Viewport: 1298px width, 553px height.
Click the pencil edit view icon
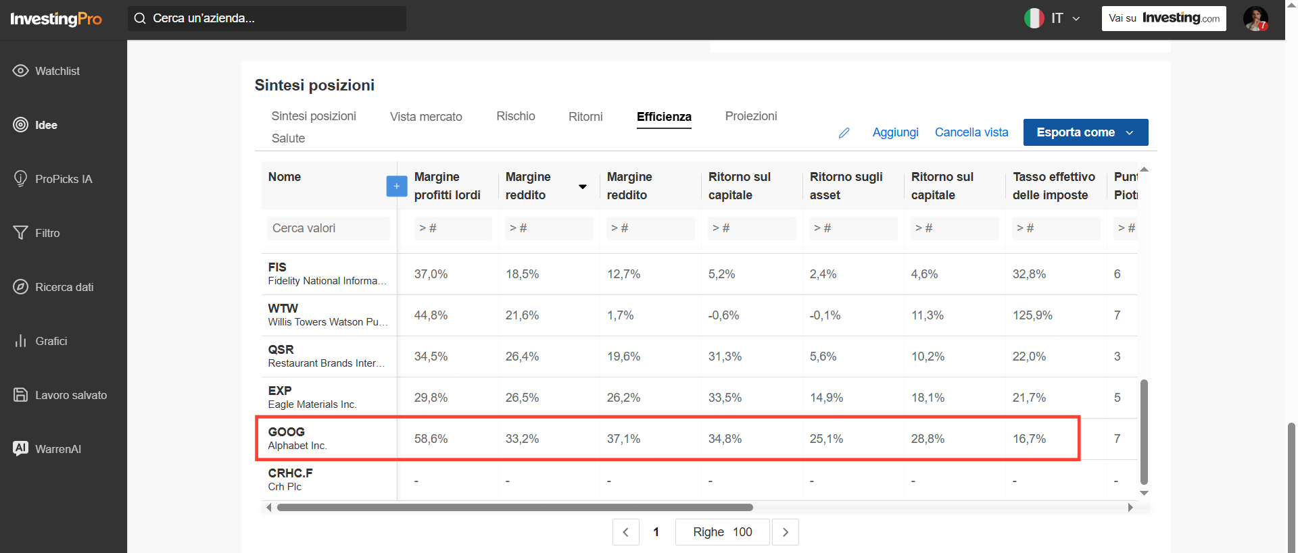[x=844, y=133]
